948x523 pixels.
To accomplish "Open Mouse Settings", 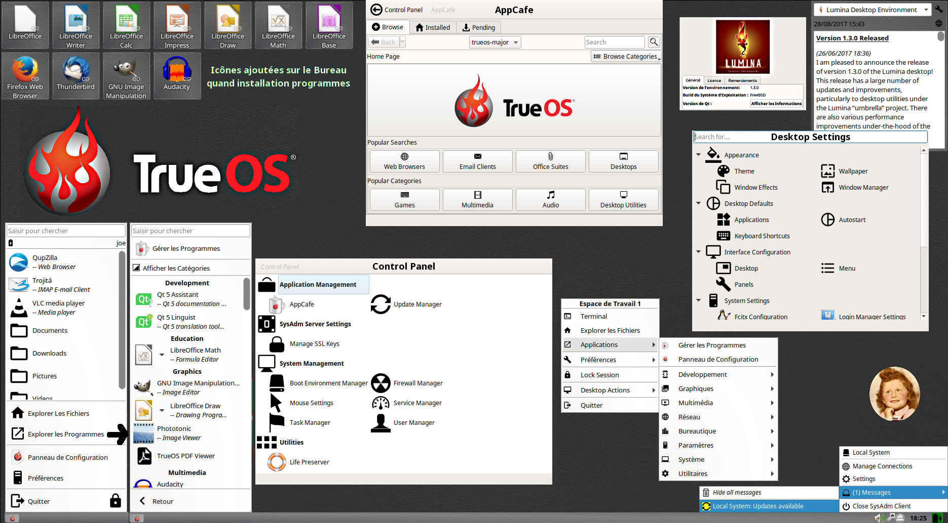I will tap(301, 403).
